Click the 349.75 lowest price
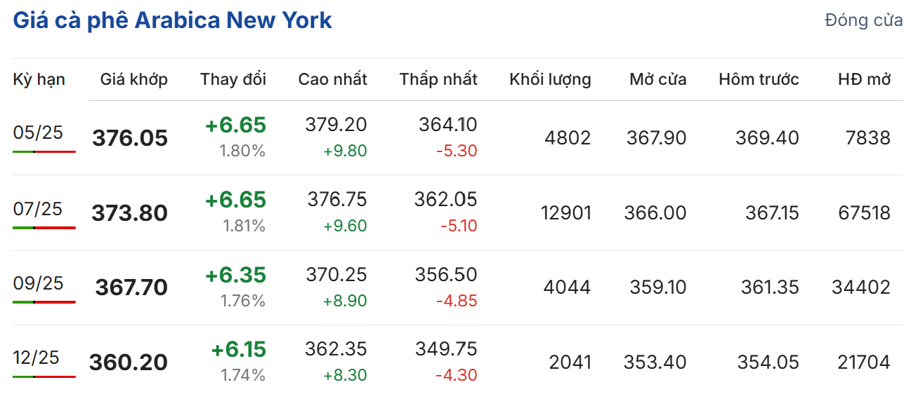The image size is (923, 394). pyautogui.click(x=447, y=349)
